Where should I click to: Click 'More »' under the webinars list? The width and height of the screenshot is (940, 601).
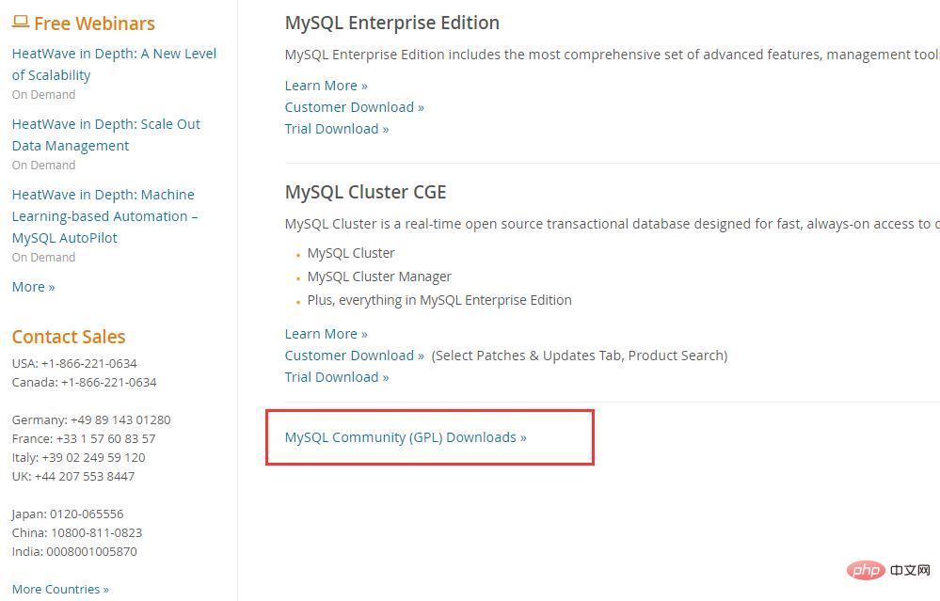(x=33, y=287)
